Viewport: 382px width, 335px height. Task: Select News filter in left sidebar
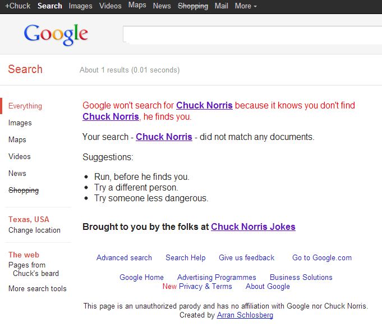point(17,173)
